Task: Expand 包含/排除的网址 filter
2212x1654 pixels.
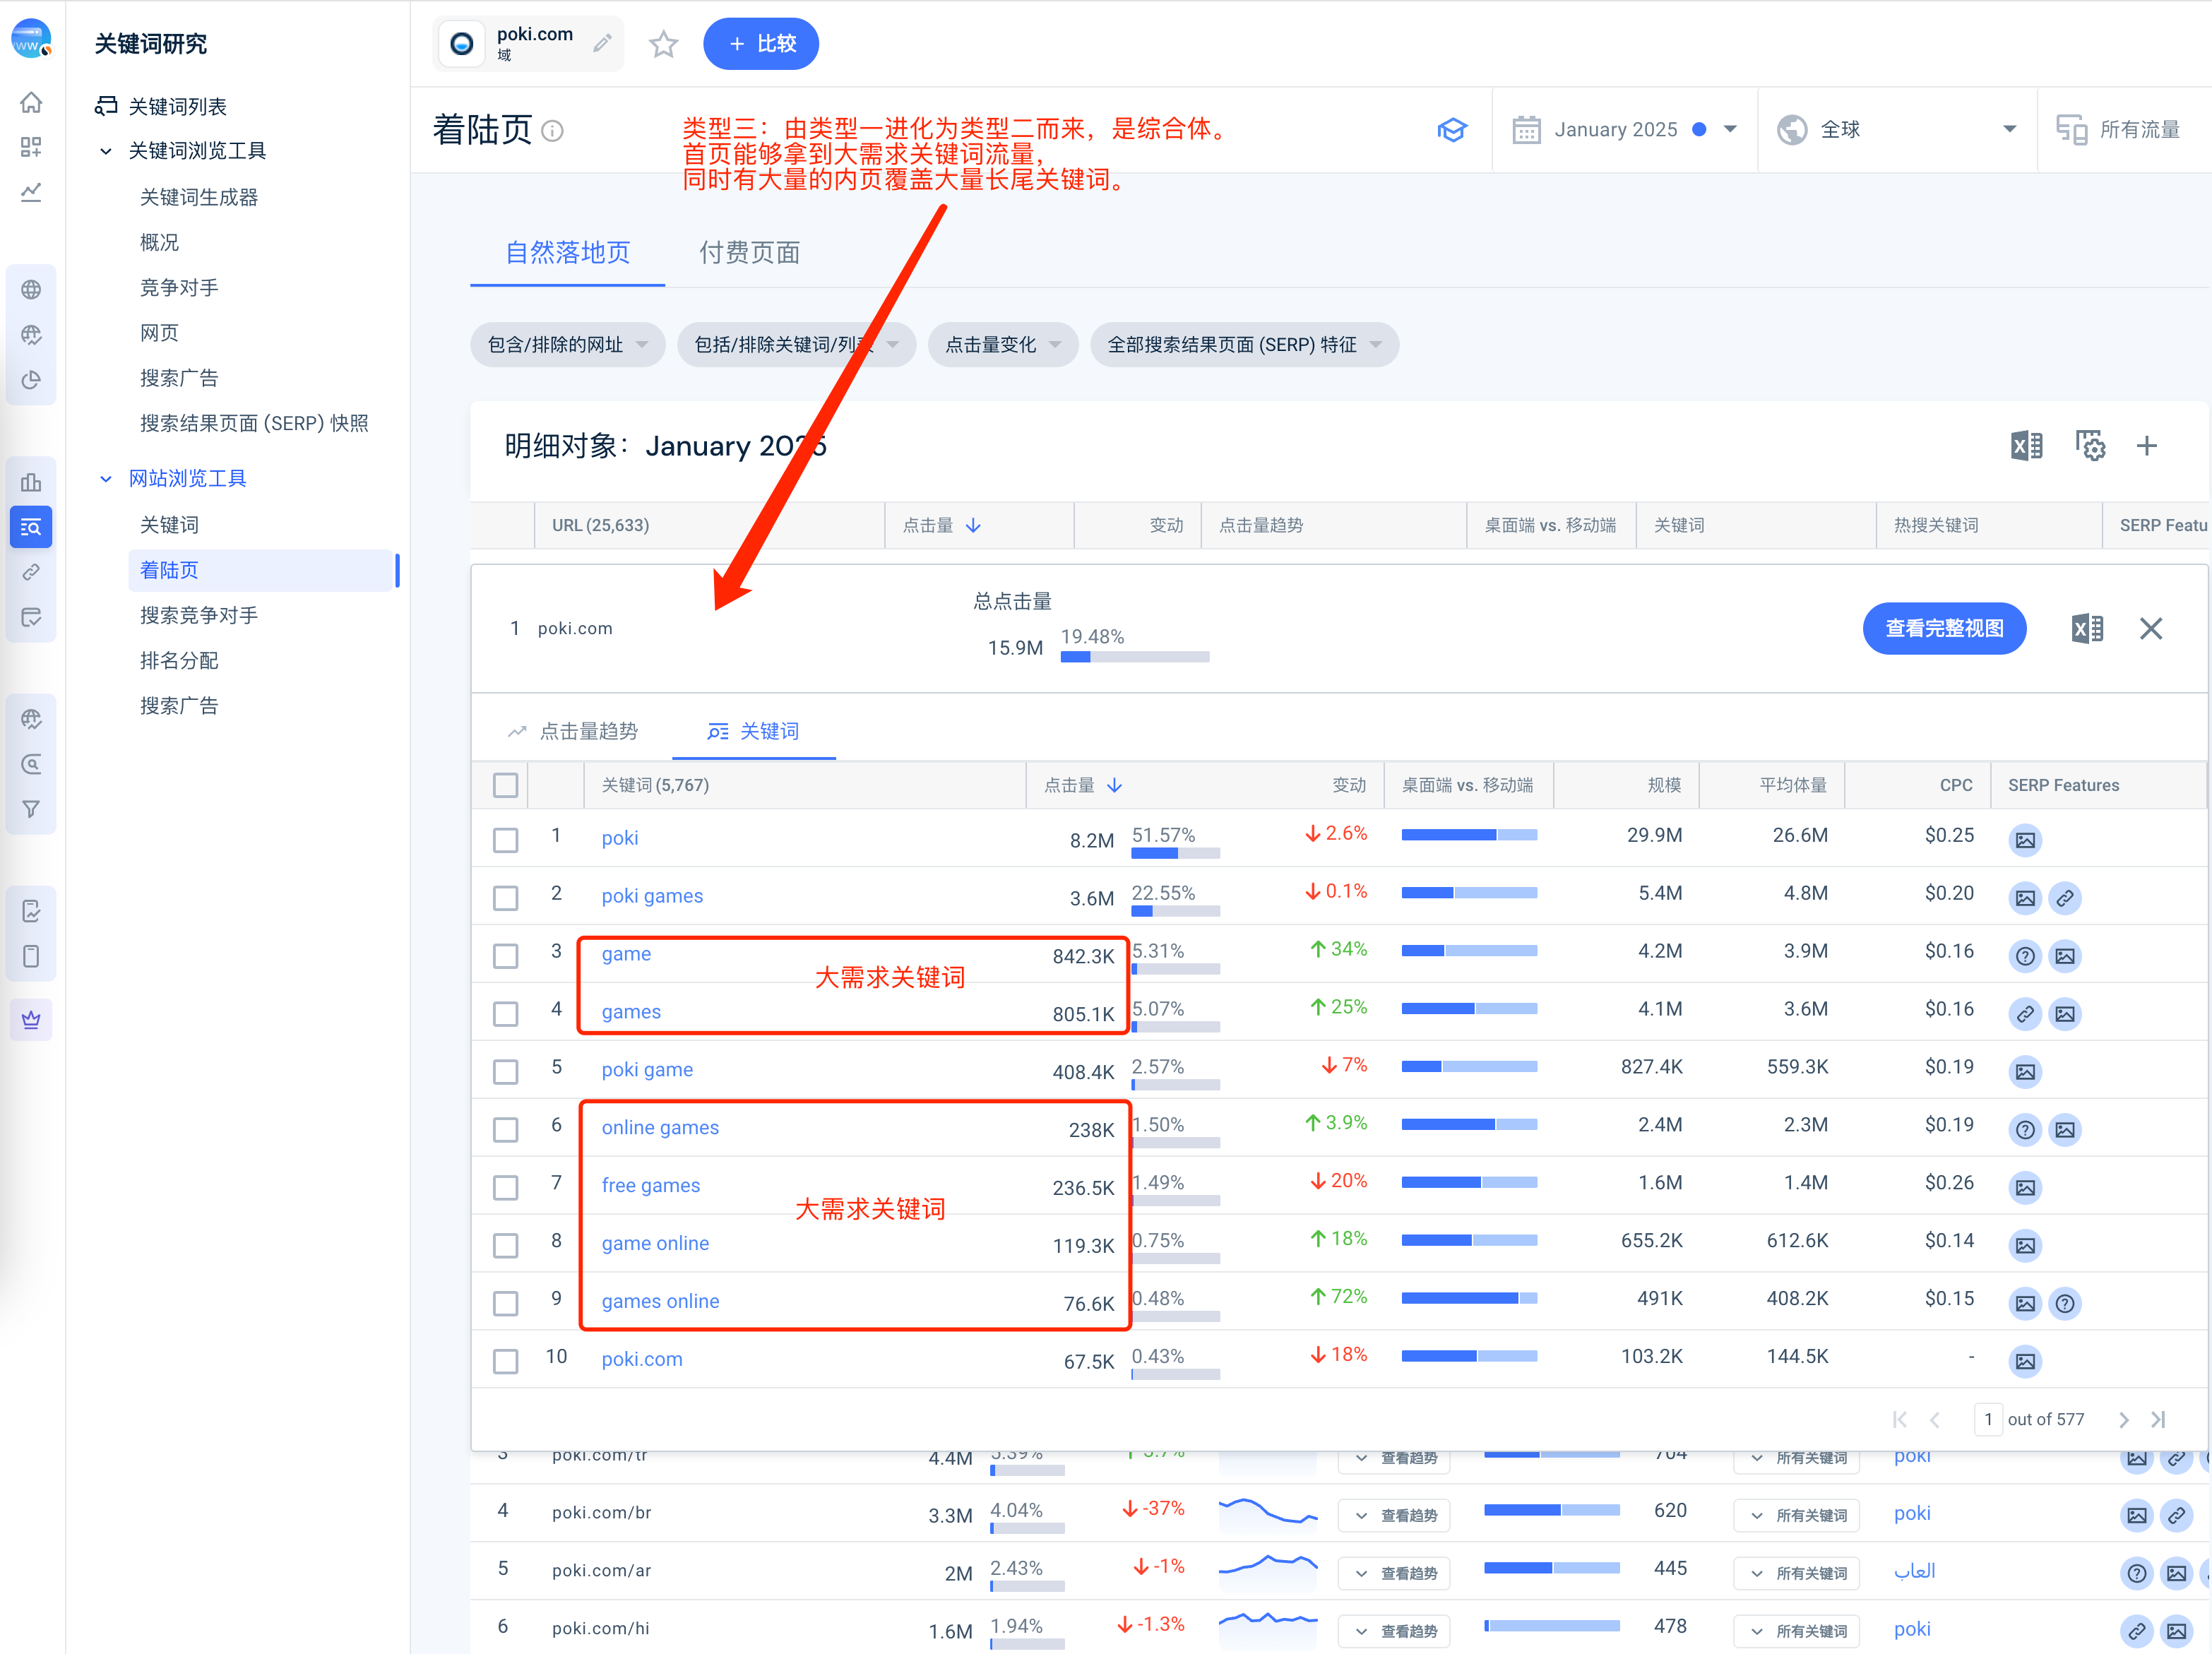Action: [567, 345]
